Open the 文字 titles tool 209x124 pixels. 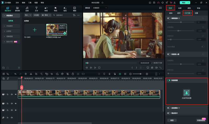pos(36,9)
